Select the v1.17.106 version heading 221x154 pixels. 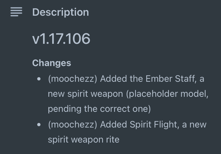(61, 39)
